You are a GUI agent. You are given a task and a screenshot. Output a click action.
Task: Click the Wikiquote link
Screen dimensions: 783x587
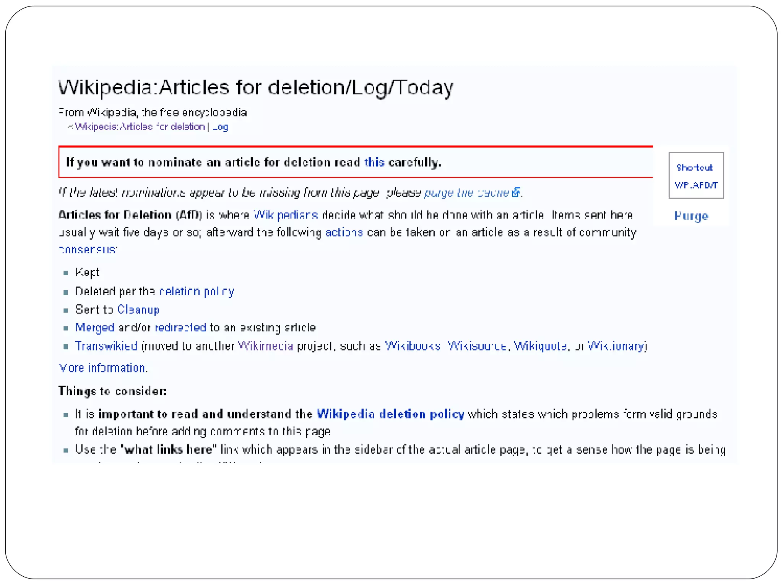tap(540, 346)
